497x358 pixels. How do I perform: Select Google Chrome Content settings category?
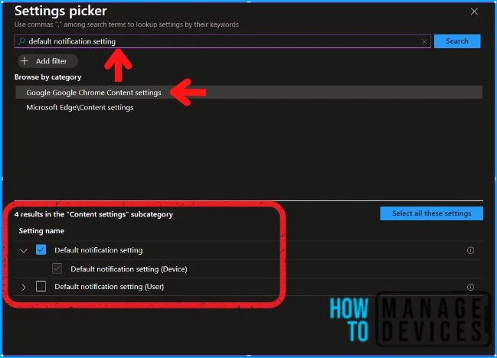[x=249, y=93]
